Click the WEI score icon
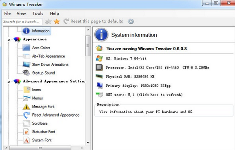 [x=100, y=95]
